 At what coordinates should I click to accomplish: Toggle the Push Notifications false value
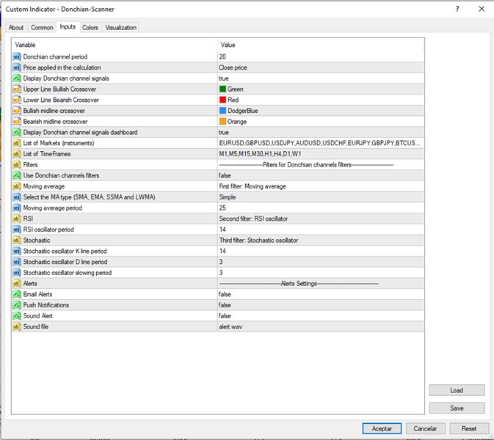click(321, 305)
